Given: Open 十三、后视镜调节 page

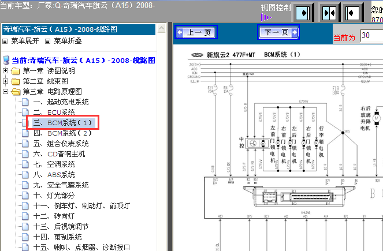Looking at the screenshot, I should click(x=61, y=227).
